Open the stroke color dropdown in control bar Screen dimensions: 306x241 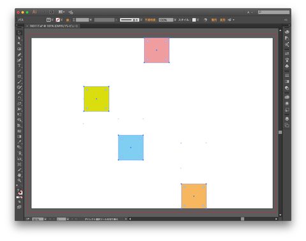click(x=62, y=20)
